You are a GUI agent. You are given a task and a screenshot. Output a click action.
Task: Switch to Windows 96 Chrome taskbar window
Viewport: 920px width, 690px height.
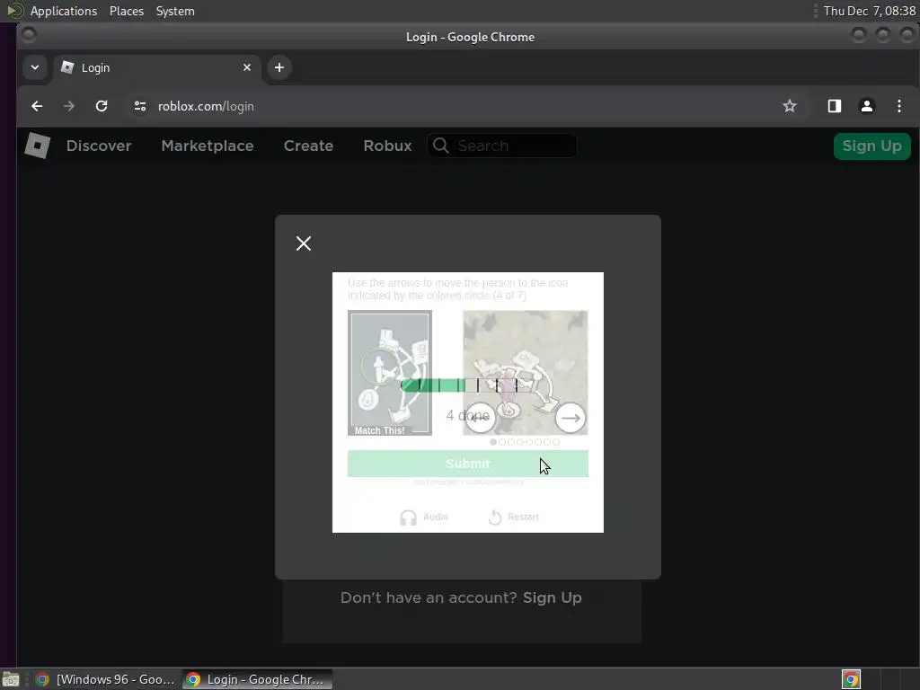click(106, 679)
